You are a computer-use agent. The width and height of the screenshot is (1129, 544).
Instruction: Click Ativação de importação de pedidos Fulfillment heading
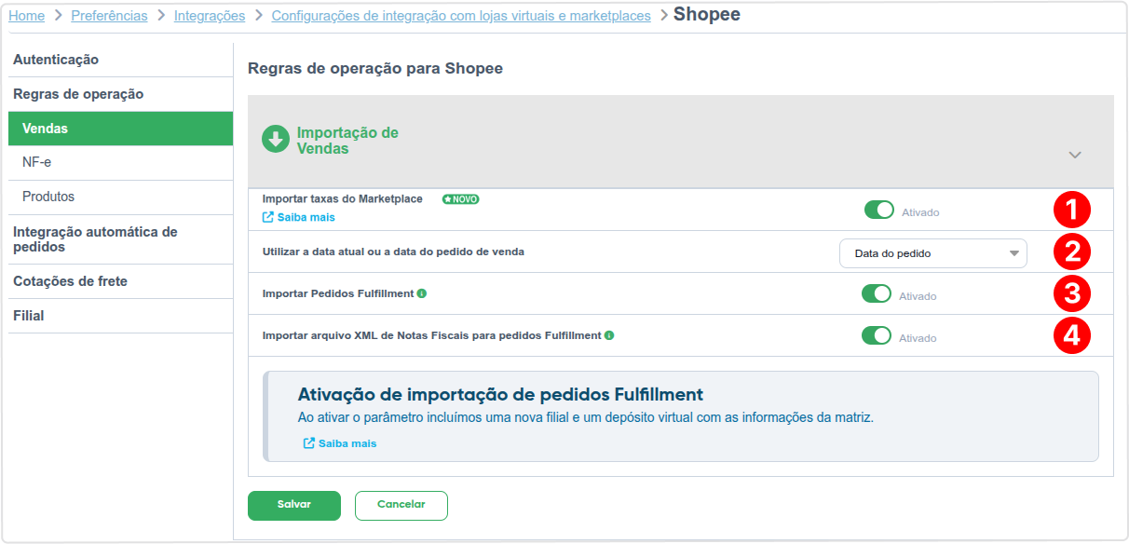click(x=500, y=393)
